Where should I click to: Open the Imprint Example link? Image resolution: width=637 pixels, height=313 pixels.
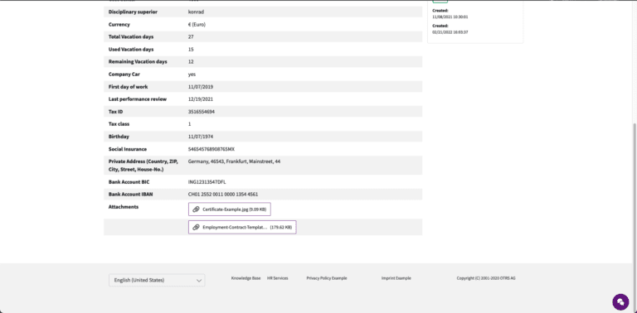point(396,278)
